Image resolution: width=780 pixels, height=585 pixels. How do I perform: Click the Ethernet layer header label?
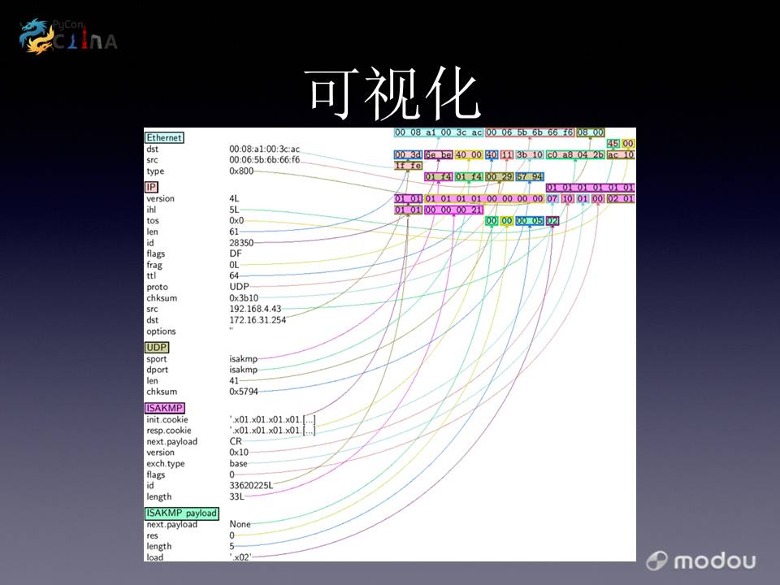[164, 138]
